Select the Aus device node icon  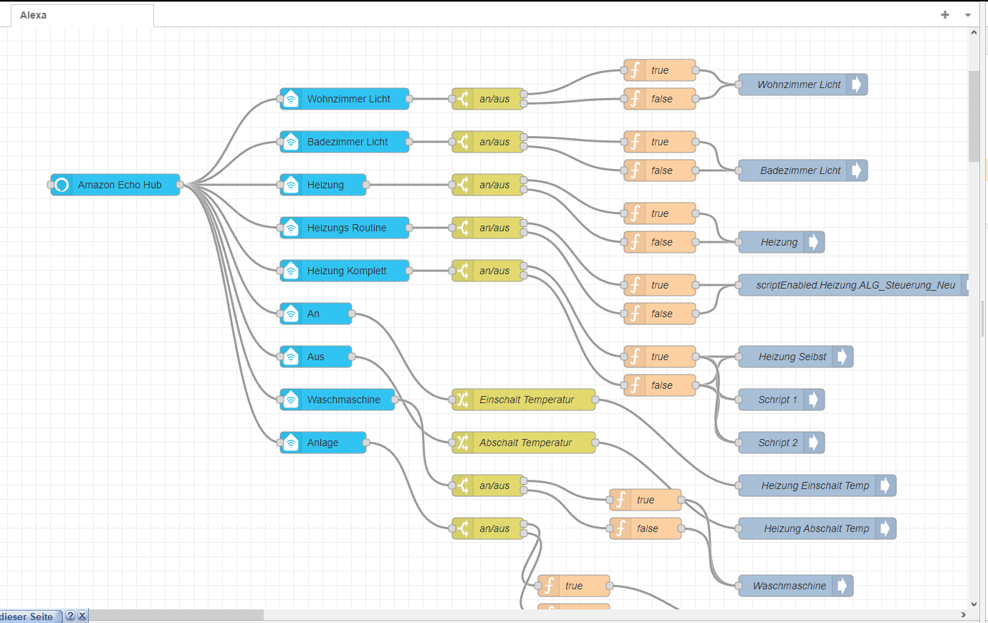point(291,357)
